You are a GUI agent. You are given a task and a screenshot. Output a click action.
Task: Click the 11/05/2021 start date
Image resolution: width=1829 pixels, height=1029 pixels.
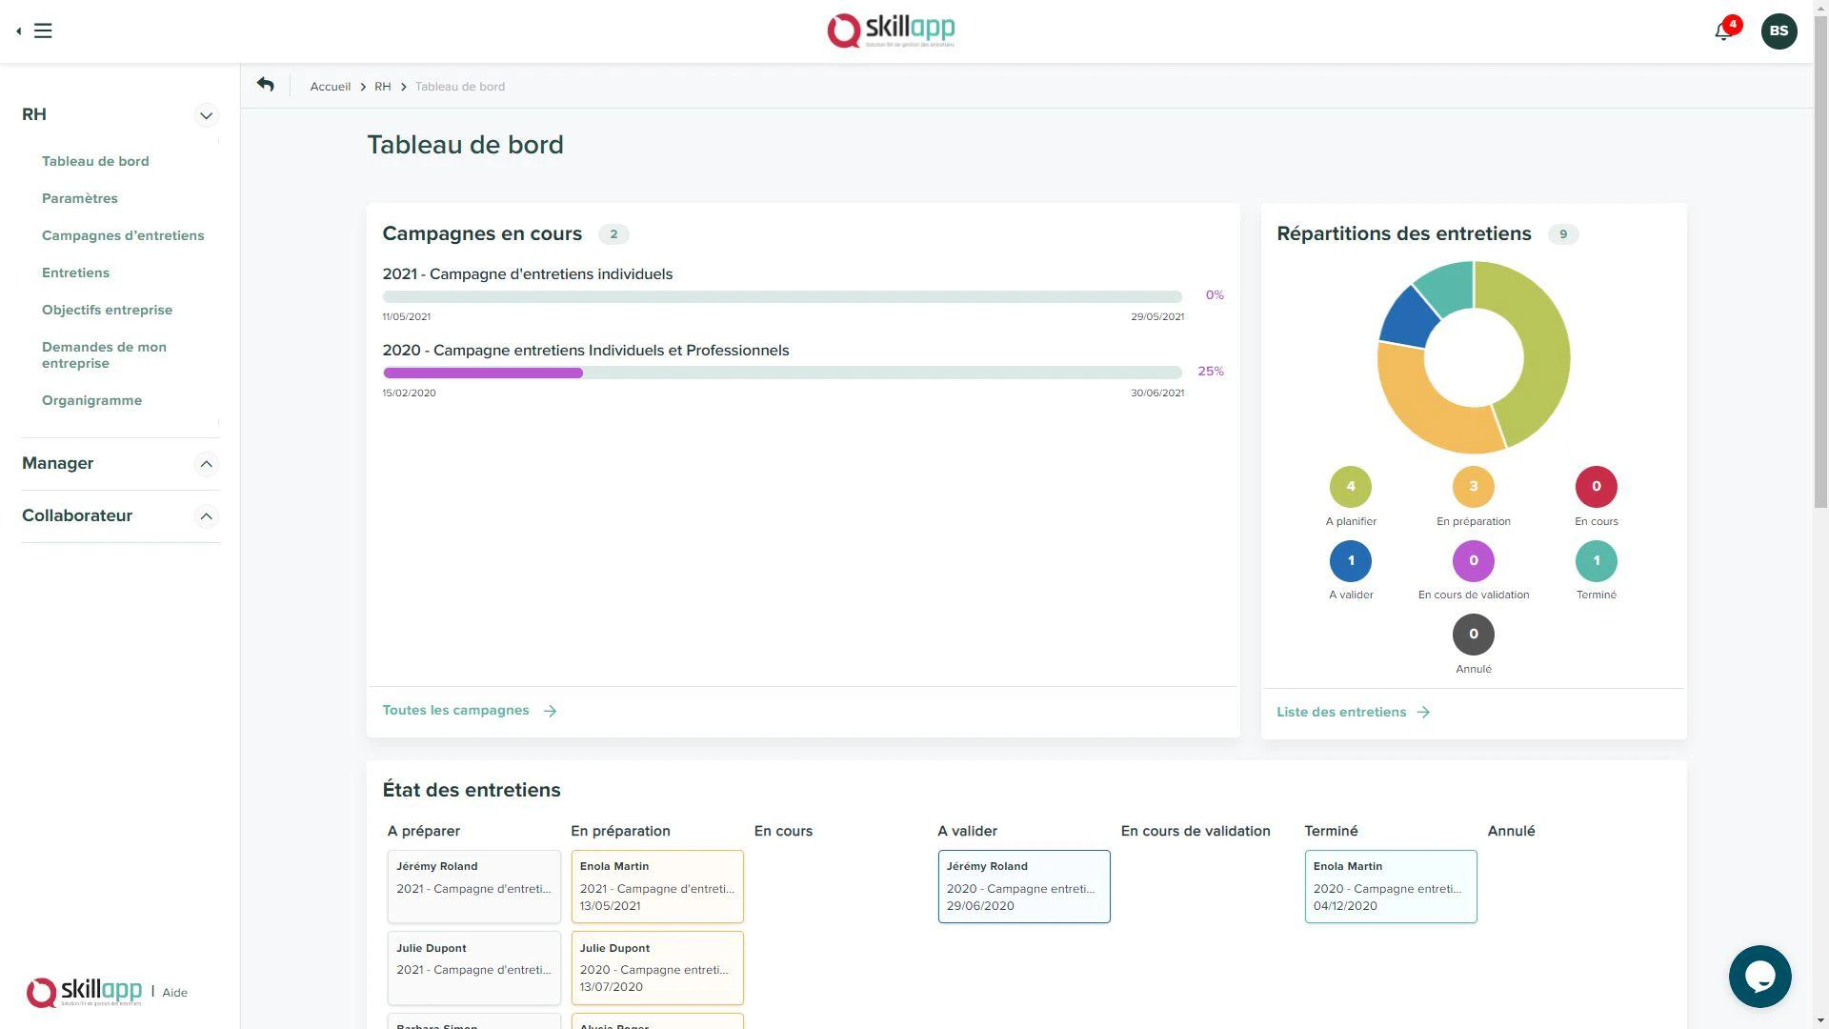(407, 317)
